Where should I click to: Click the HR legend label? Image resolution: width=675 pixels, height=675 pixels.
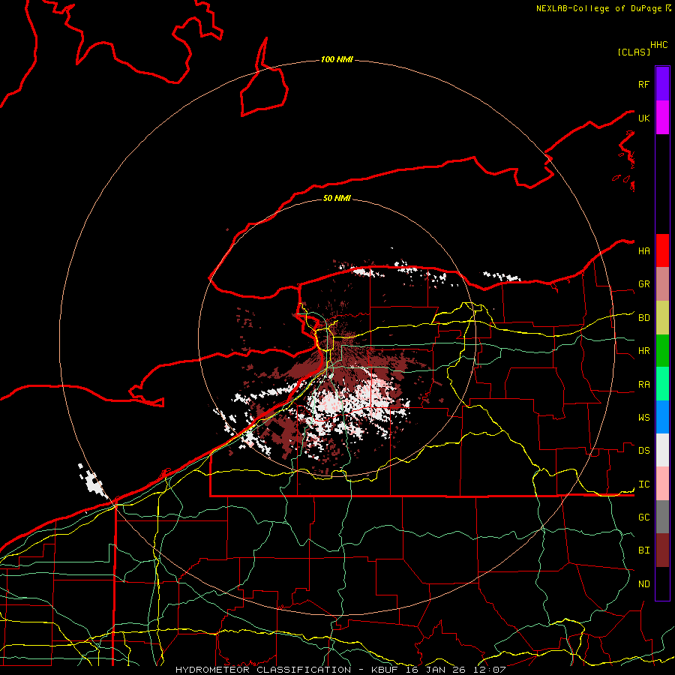coord(643,351)
